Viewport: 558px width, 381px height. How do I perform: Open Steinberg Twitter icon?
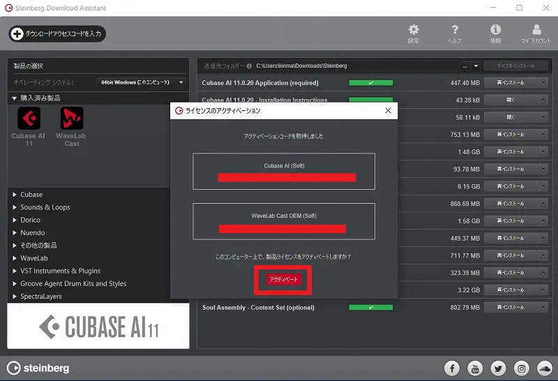[498, 368]
